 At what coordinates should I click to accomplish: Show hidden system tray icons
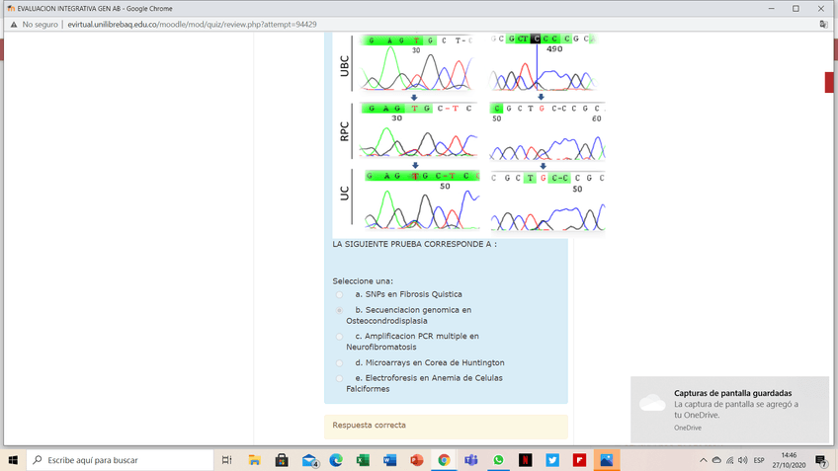point(704,460)
